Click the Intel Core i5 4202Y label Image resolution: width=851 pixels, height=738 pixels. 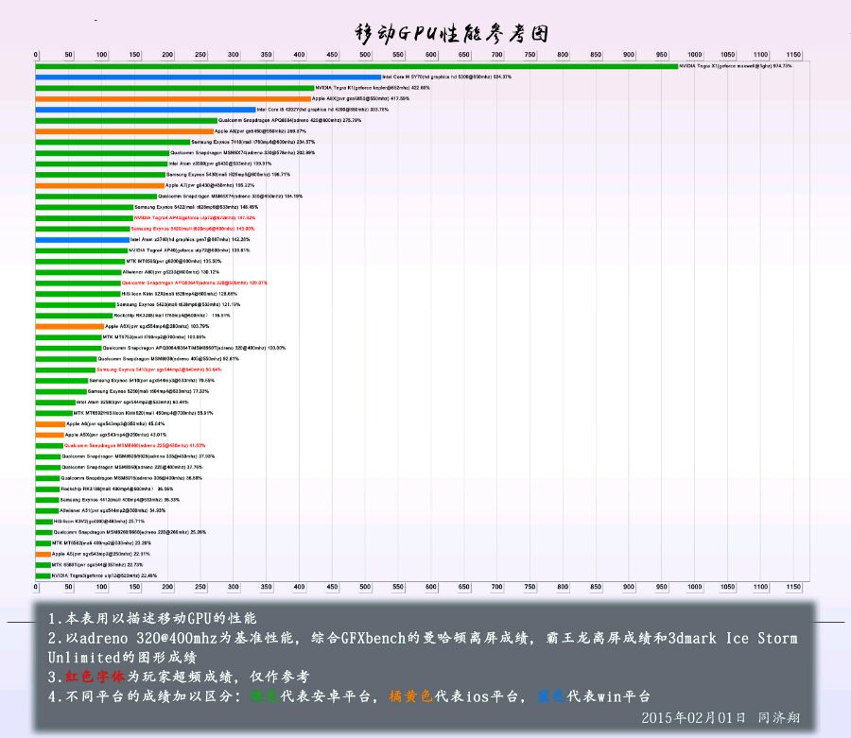tap(322, 110)
